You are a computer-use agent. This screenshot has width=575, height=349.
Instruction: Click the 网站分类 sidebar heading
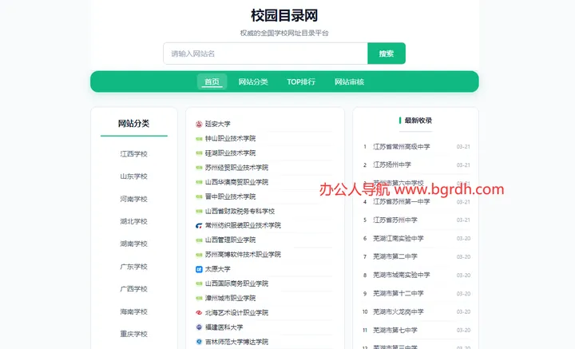[x=134, y=124]
